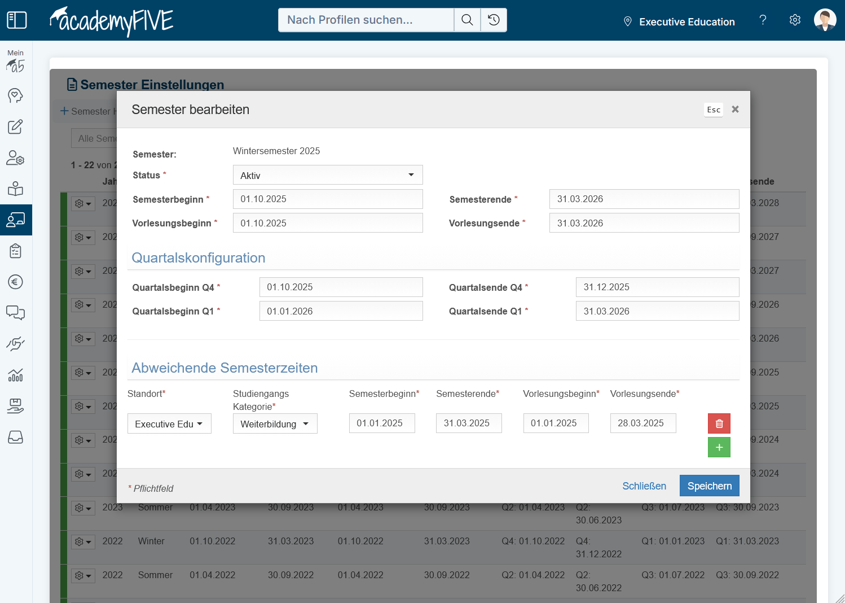Click the Quartalsende Q4 date field
The image size is (845, 603).
[x=657, y=287]
